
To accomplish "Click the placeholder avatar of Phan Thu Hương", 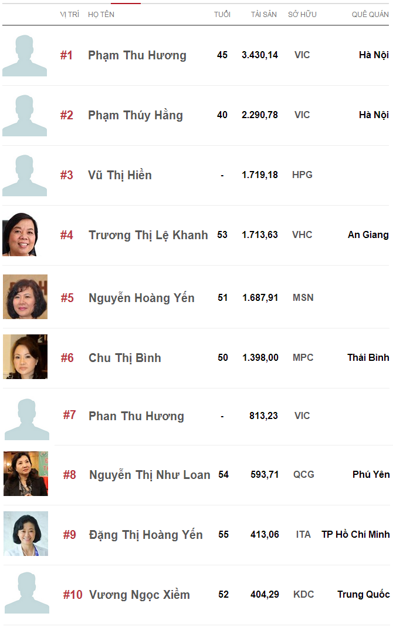I will (x=27, y=419).
